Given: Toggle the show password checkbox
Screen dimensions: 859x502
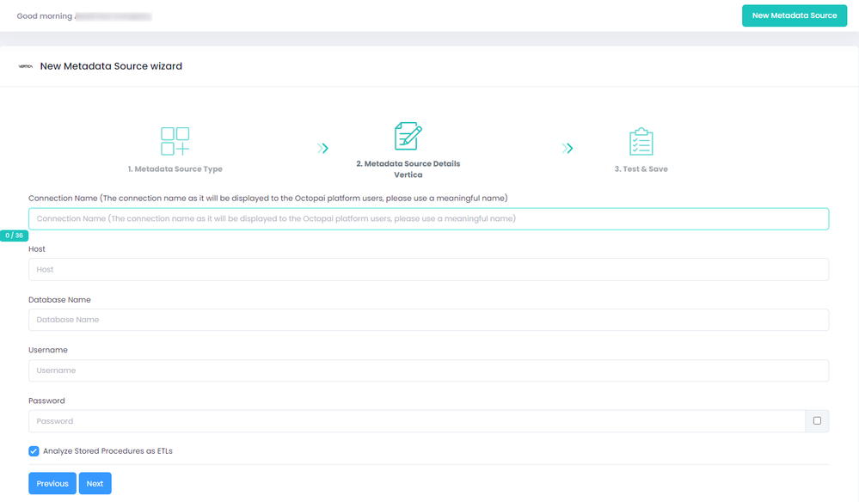Looking at the screenshot, I should [817, 421].
